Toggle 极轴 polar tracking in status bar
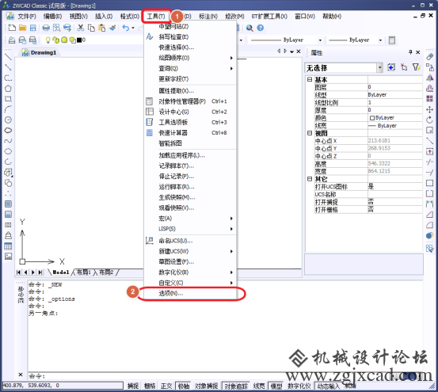The image size is (438, 392). [184, 386]
